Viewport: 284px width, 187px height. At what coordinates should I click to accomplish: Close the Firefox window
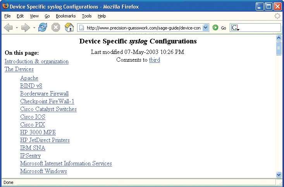point(277,7)
